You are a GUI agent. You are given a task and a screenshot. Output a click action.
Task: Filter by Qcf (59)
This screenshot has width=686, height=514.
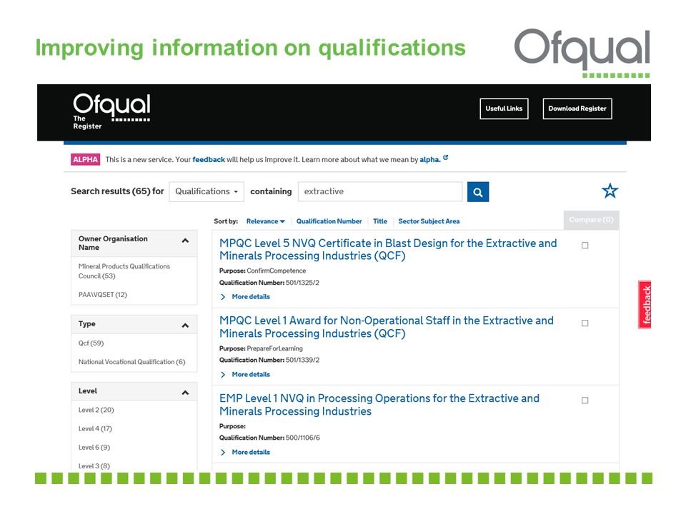point(91,343)
